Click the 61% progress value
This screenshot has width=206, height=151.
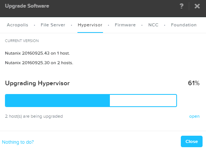coord(194,83)
